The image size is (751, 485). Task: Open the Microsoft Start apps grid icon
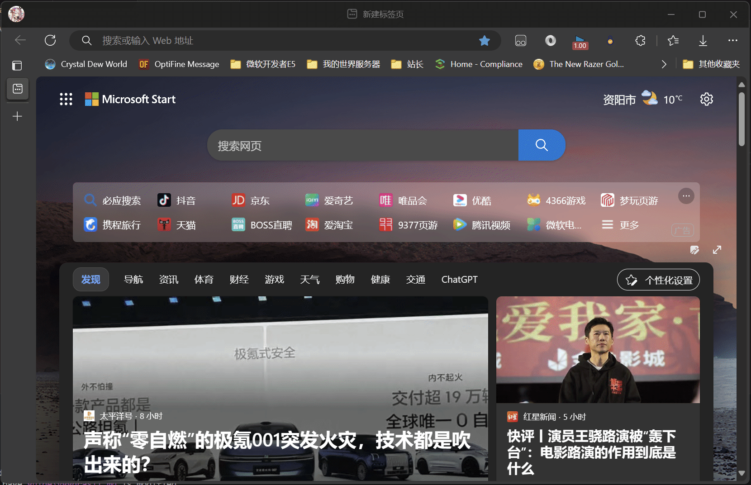click(x=66, y=99)
